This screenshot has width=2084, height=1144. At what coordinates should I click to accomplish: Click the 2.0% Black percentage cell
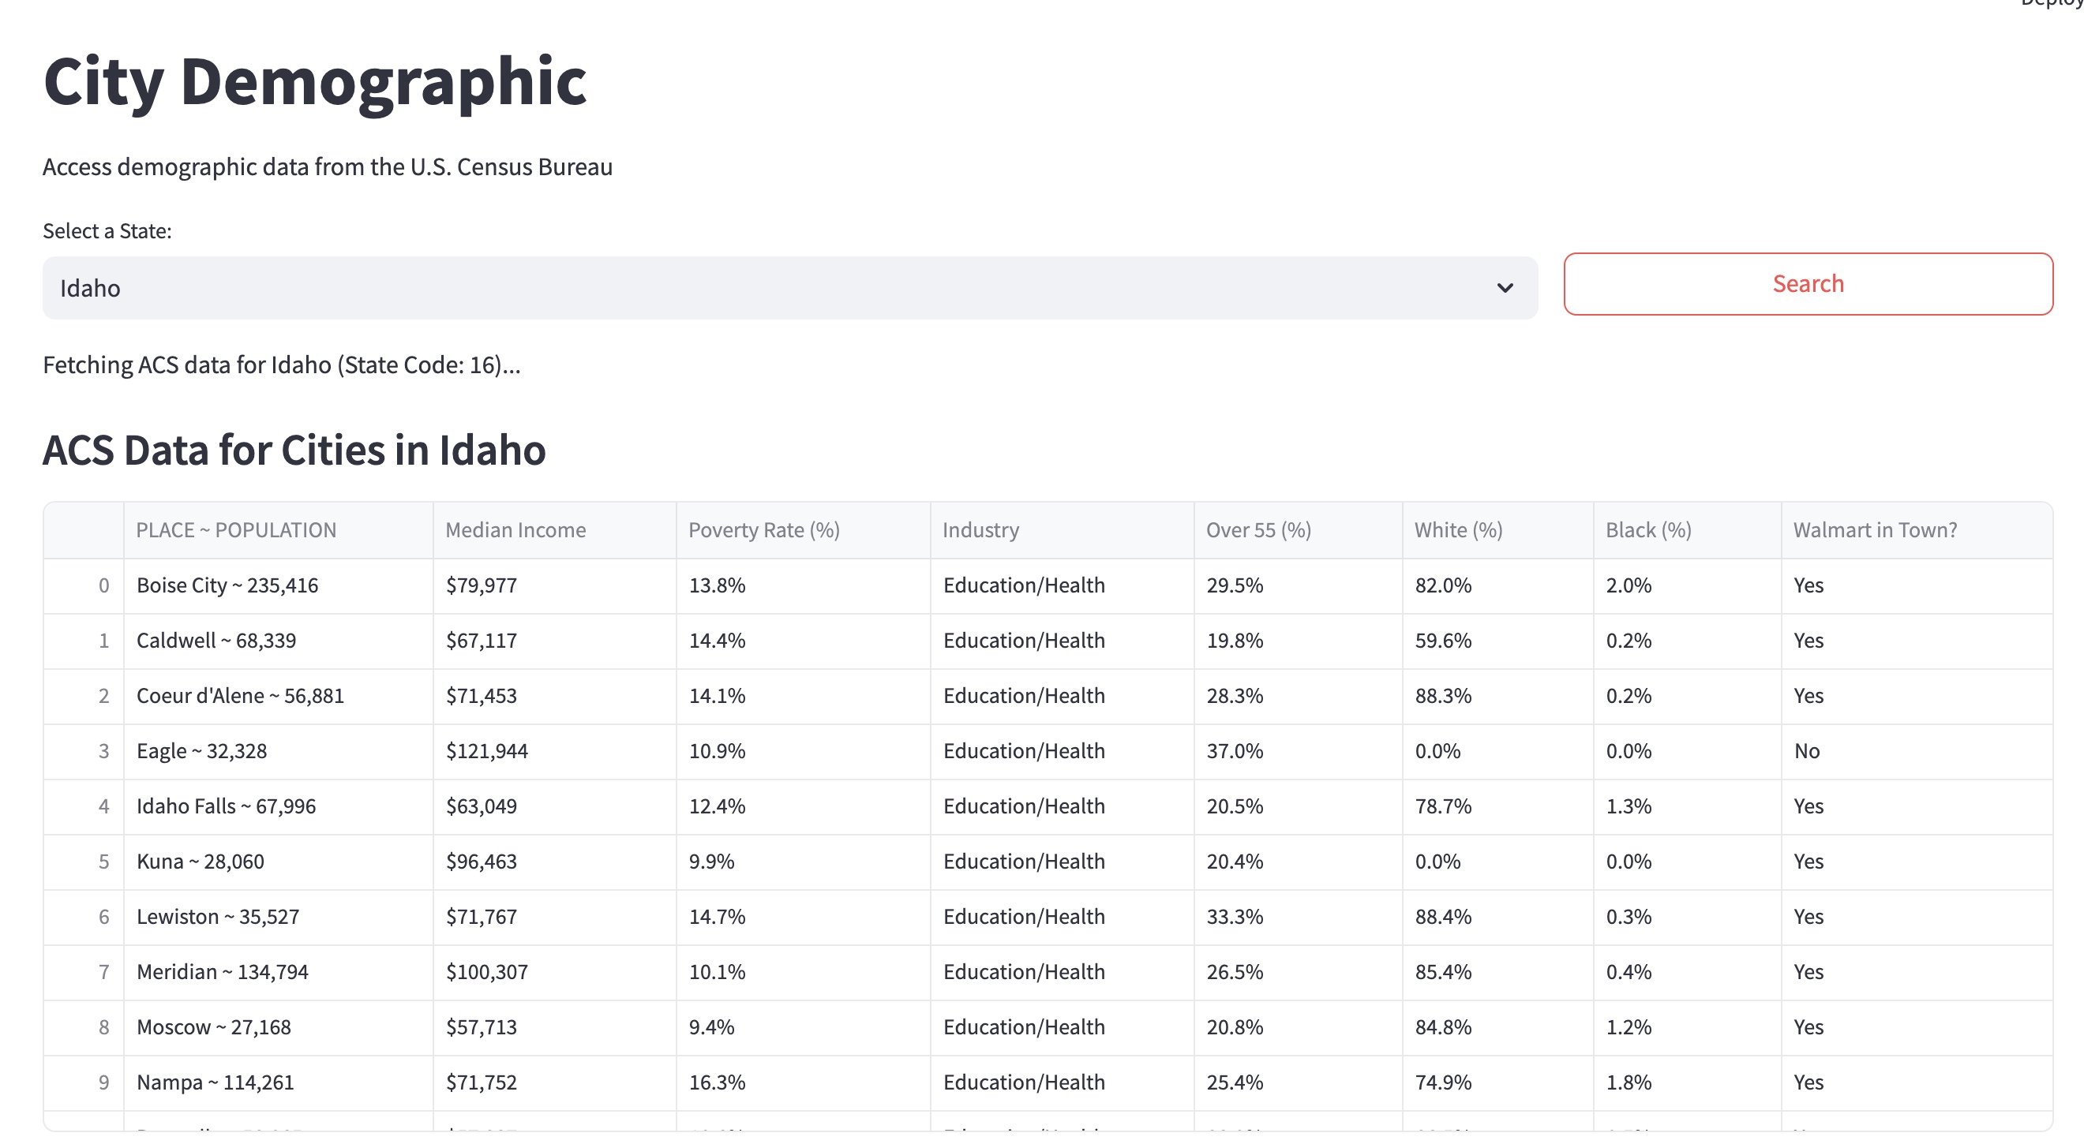tap(1687, 585)
